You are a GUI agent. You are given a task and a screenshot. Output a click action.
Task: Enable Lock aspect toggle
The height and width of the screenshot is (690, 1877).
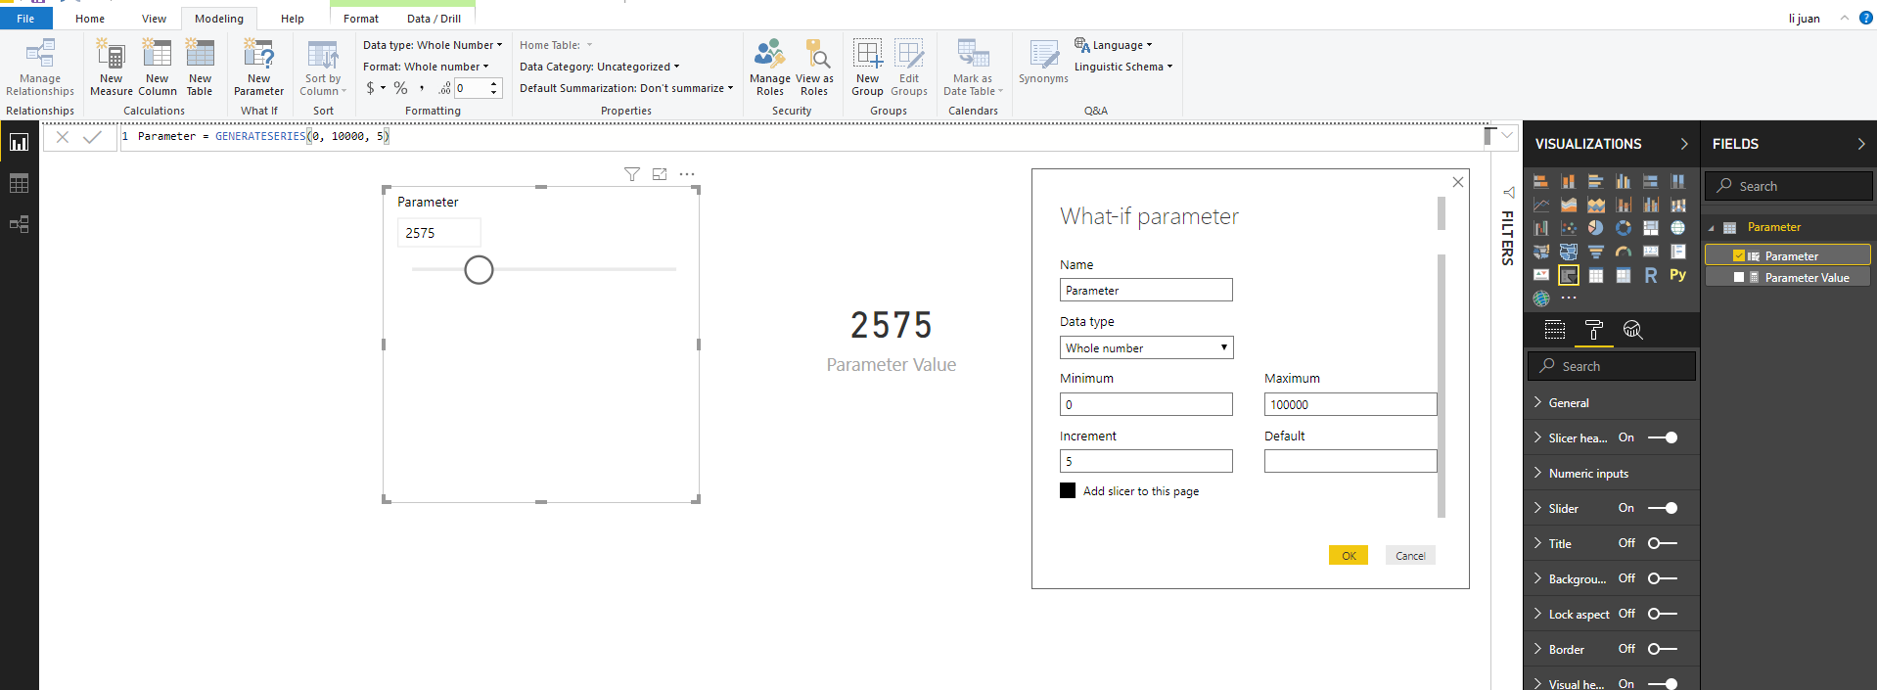point(1663,614)
